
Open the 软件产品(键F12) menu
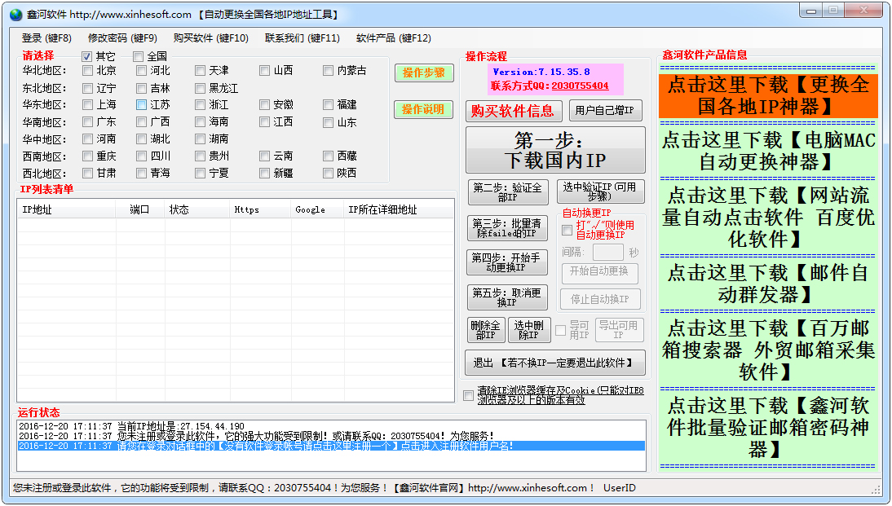click(394, 37)
